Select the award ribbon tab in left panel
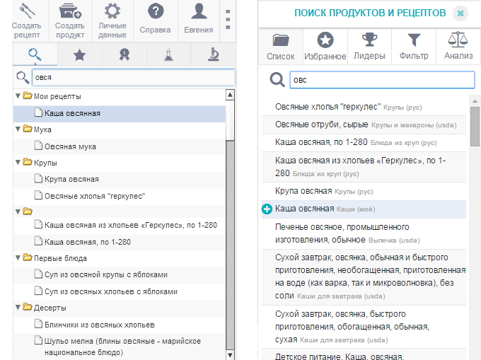Image resolution: width=481 pixels, height=360 pixels. point(124,54)
